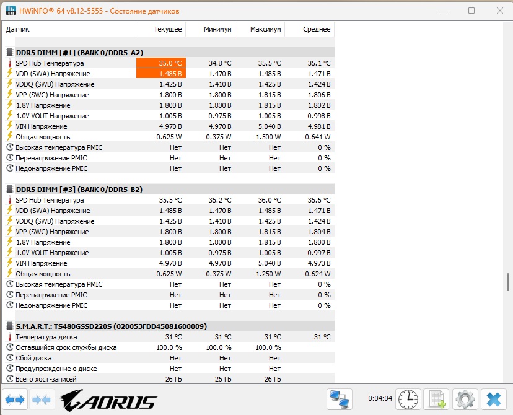Click clock icon beside Сбой диска
This screenshot has height=415, width=513.
(10, 358)
